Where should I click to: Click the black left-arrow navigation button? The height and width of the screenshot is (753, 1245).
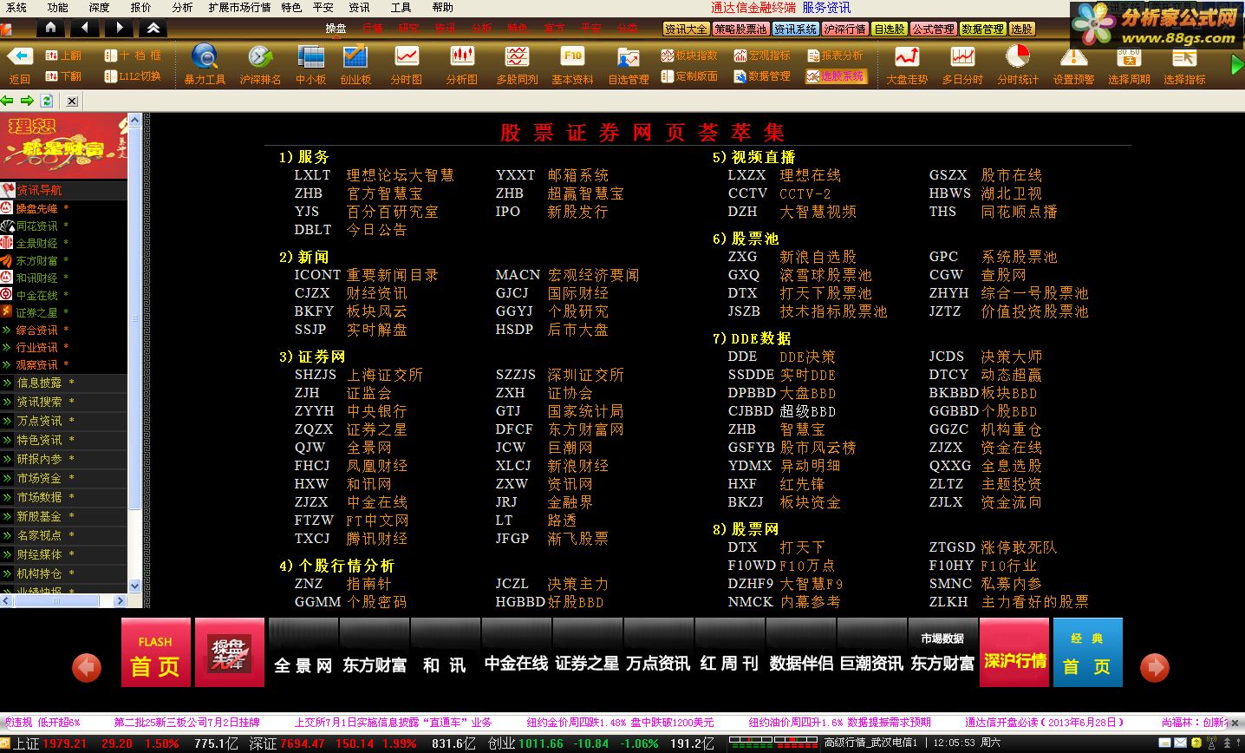point(84,28)
